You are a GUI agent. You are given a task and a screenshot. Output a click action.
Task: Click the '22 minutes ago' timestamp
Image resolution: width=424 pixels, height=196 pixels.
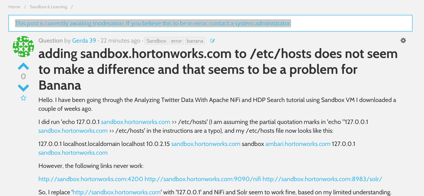click(x=121, y=41)
